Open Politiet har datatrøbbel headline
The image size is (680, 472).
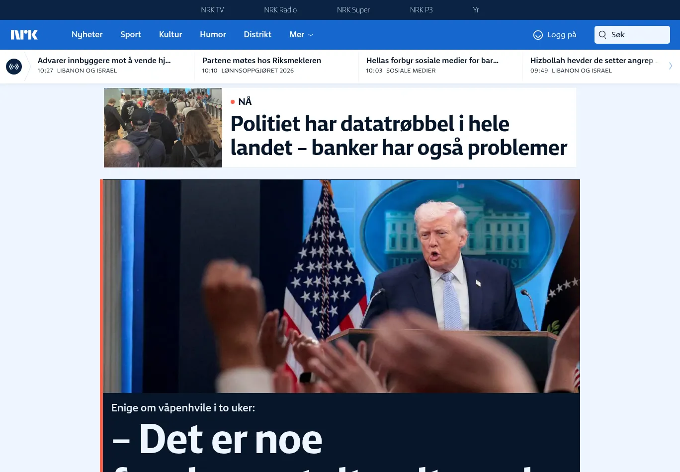pyautogui.click(x=399, y=136)
